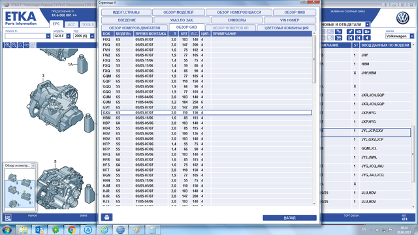The height and width of the screenshot is (235, 418).
Task: Switch to ОБЗОР МКВ tab
Action: point(295,12)
